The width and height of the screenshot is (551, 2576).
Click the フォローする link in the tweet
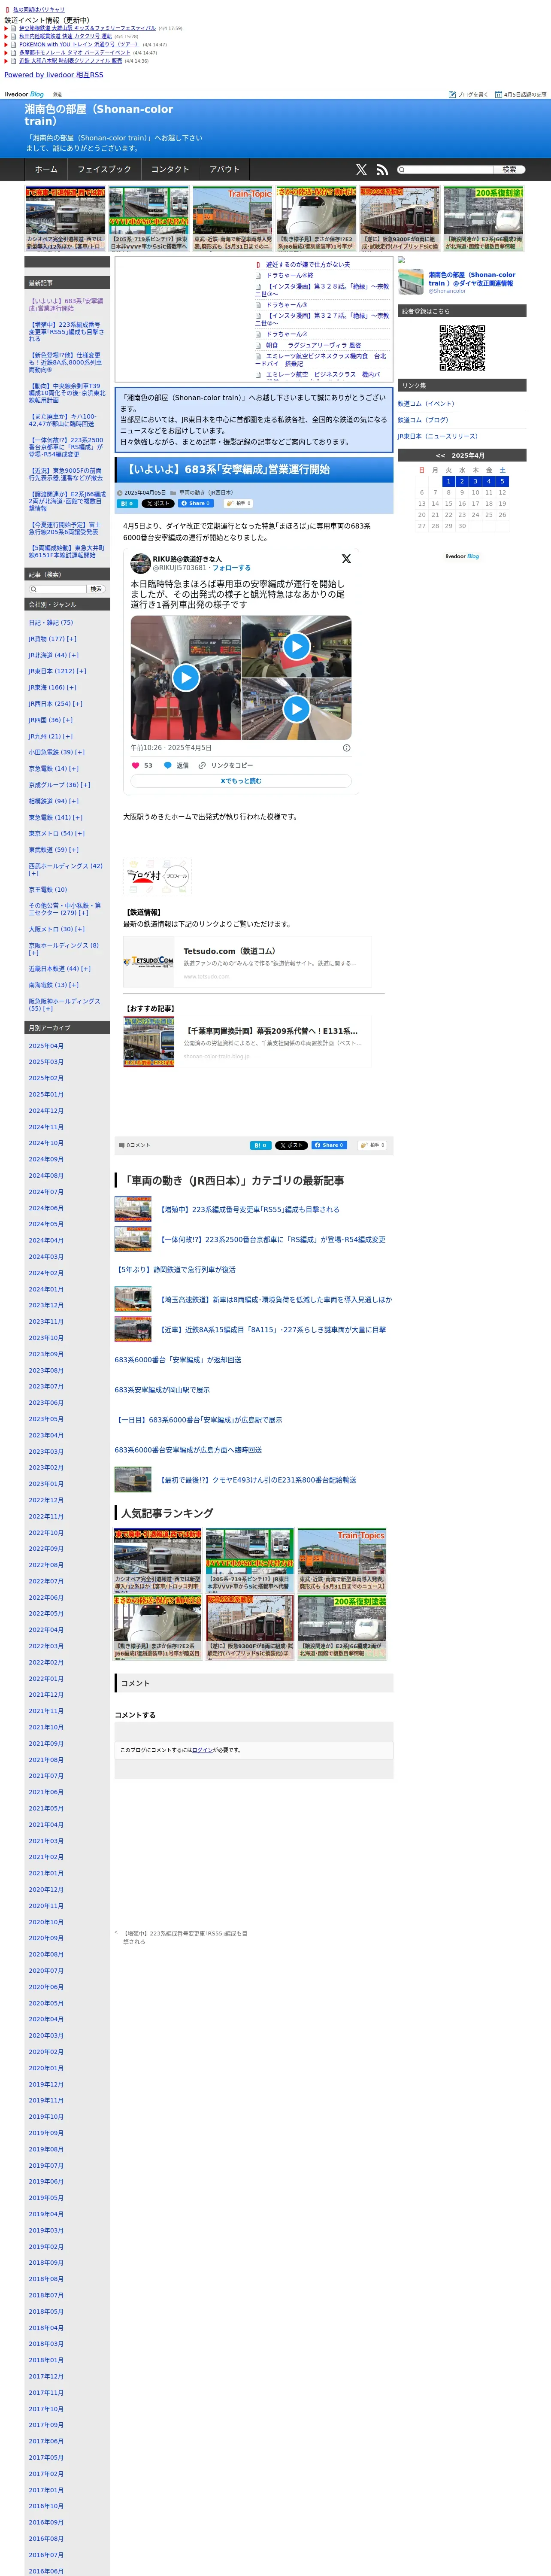click(x=231, y=568)
